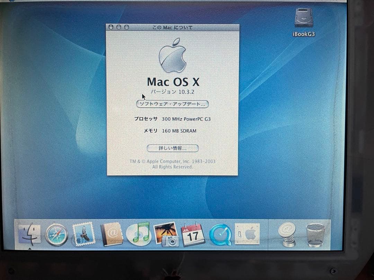Click the Mac OS X heading
Screen dimensions: 374x280
173,82
